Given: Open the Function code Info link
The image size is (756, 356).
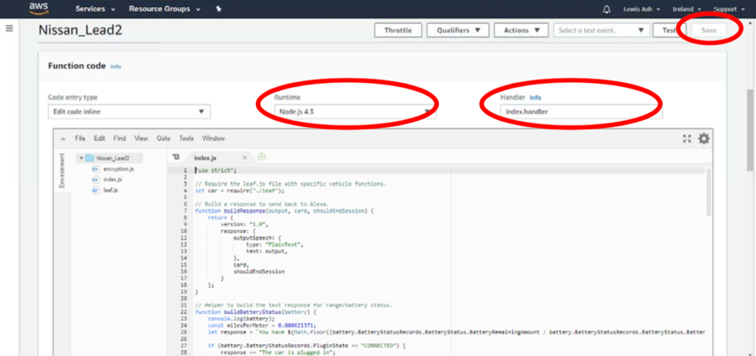Looking at the screenshot, I should click(x=116, y=67).
